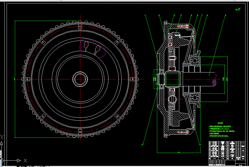249x167 pixels.
Task: Pick the rightmost square bolt hole on the flywheel
Action: [x=133, y=79]
